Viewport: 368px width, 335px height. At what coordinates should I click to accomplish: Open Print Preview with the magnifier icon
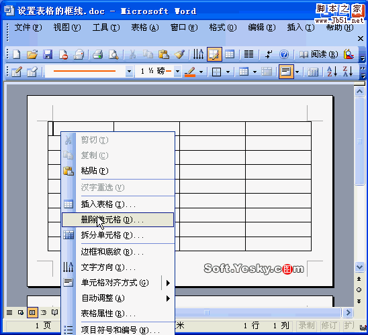pos(113,54)
